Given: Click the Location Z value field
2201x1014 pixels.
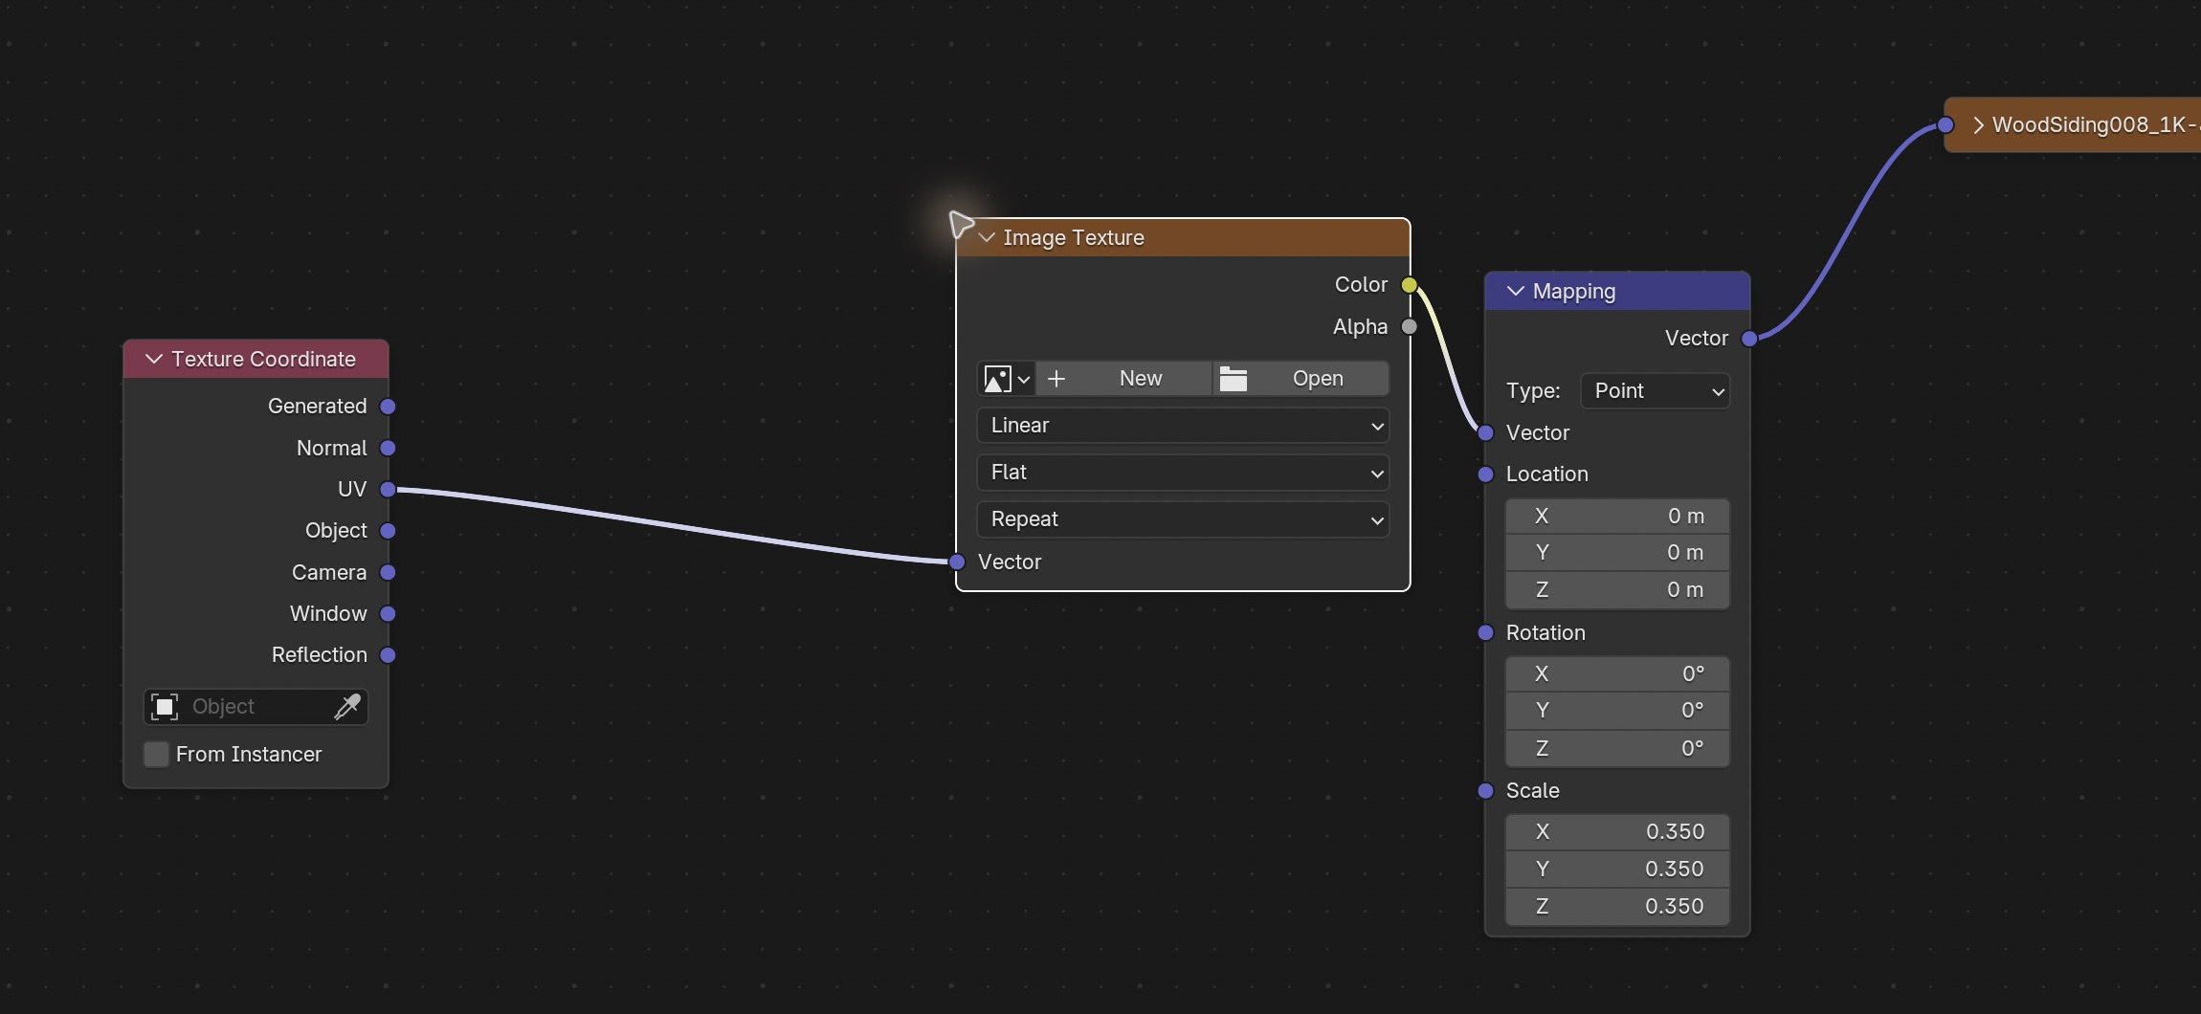Looking at the screenshot, I should point(1617,590).
